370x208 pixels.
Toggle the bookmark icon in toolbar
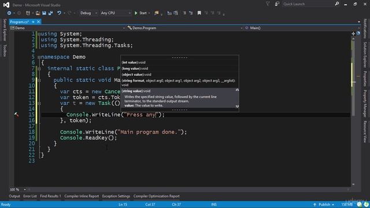pyautogui.click(x=199, y=13)
